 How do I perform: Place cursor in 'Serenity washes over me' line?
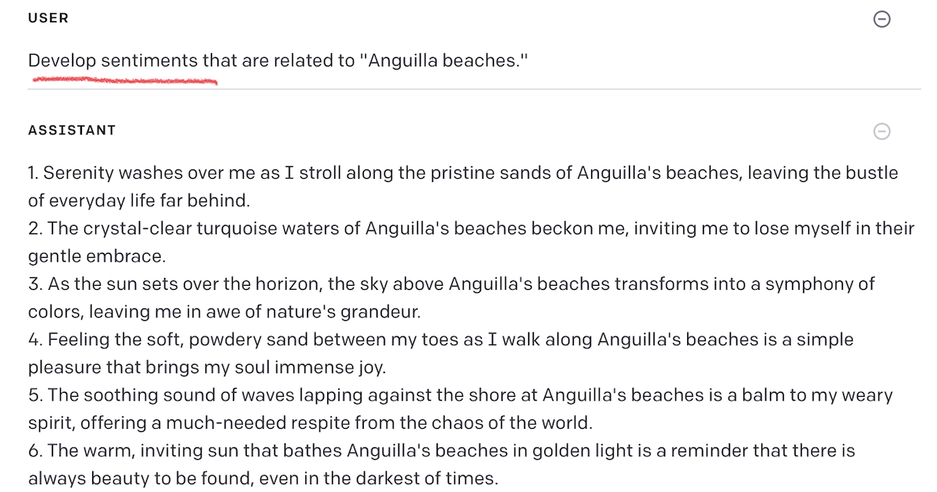(463, 173)
